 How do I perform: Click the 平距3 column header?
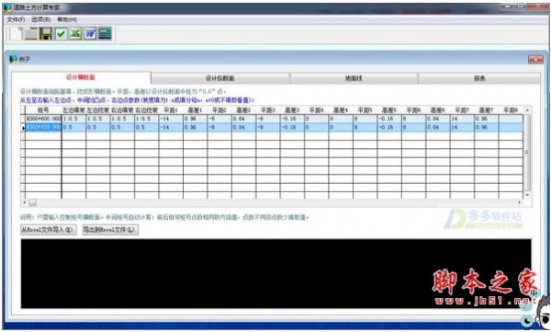point(268,110)
